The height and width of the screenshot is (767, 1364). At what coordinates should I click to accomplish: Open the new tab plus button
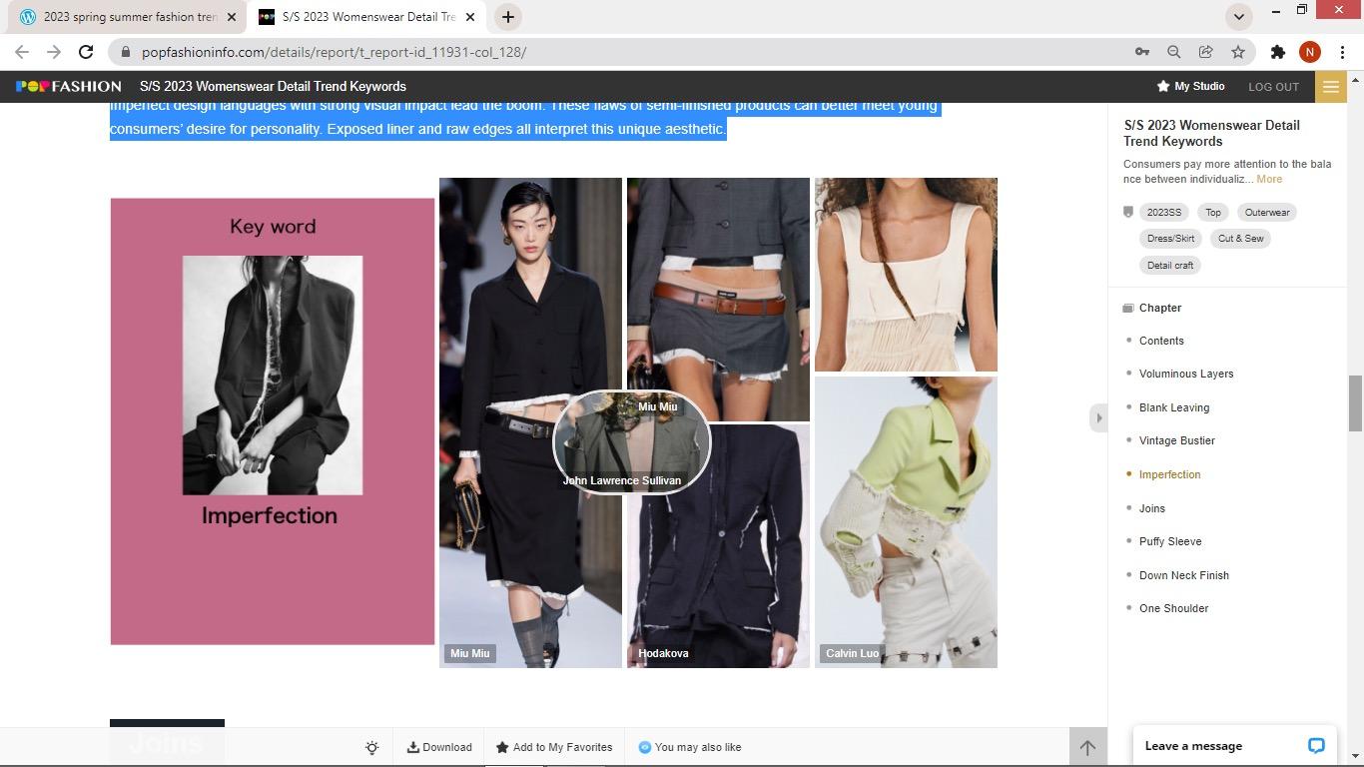[x=507, y=17]
